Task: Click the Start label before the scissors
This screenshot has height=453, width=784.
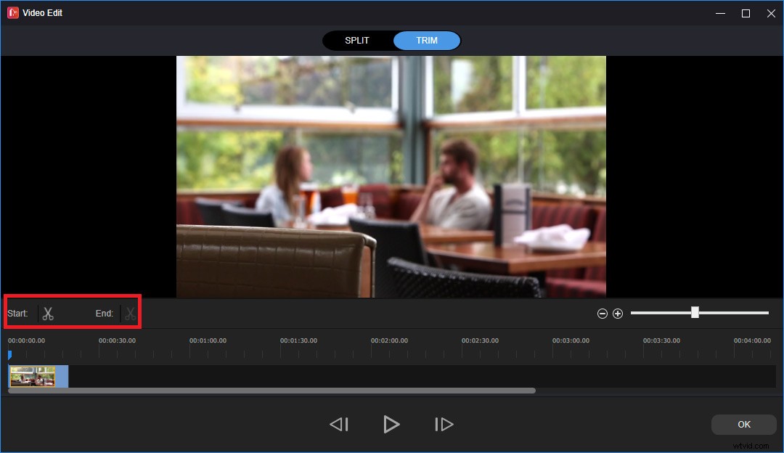Action: click(x=17, y=313)
